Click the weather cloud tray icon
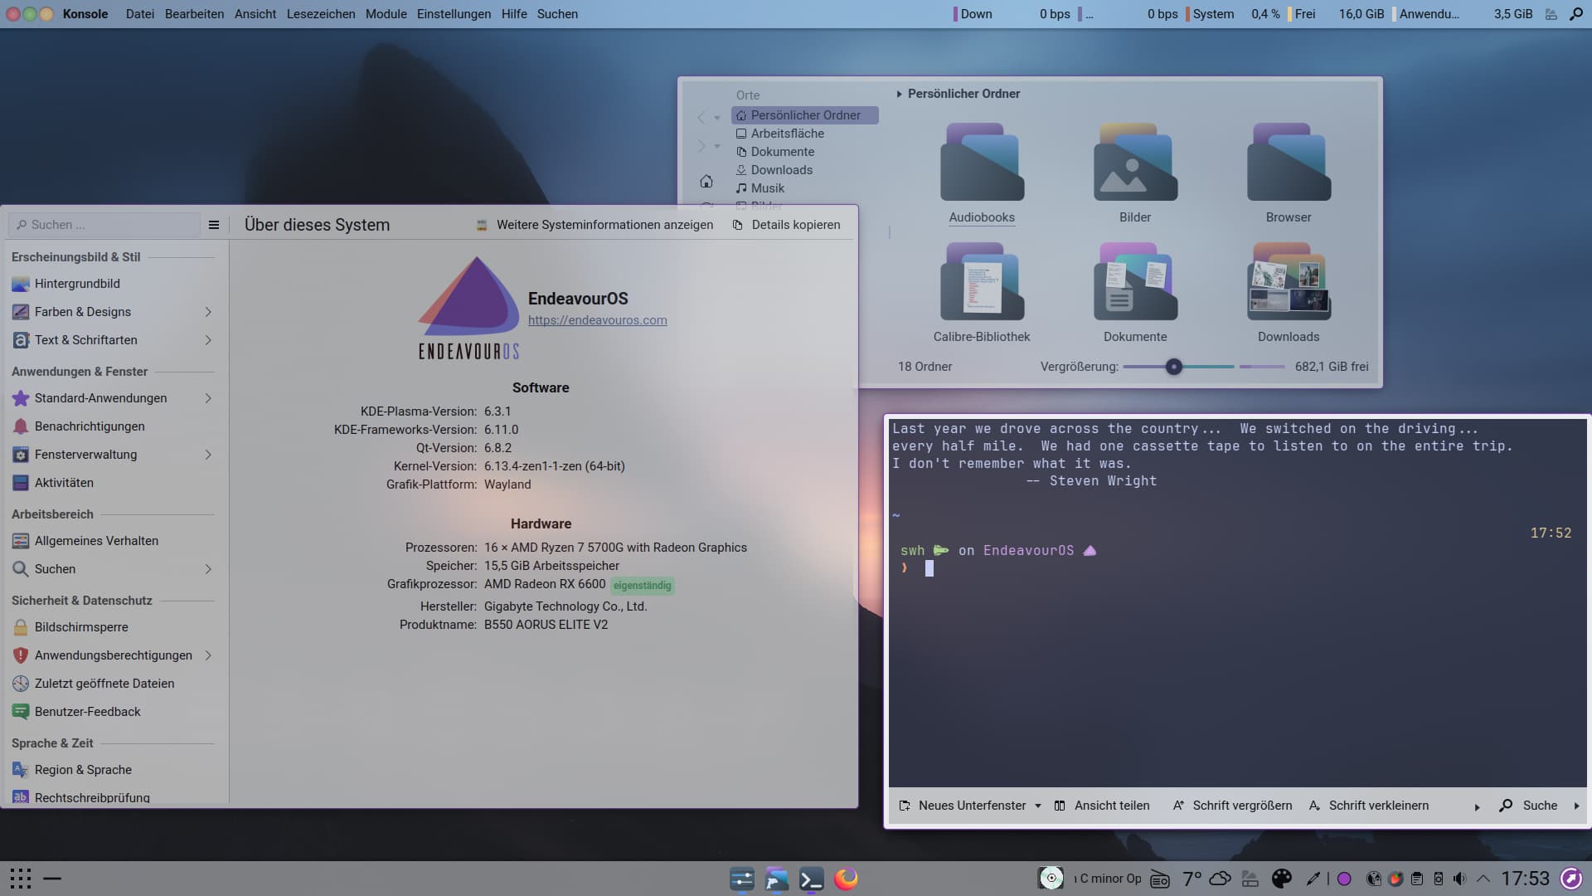This screenshot has height=896, width=1592. click(1220, 879)
